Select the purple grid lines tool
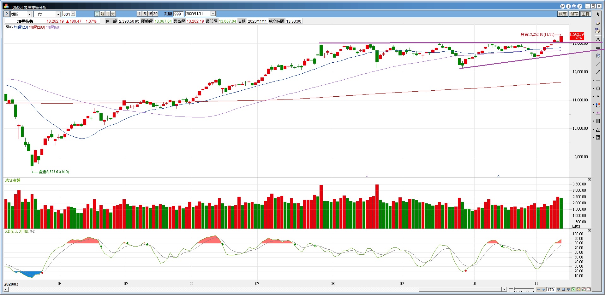 click(x=598, y=113)
